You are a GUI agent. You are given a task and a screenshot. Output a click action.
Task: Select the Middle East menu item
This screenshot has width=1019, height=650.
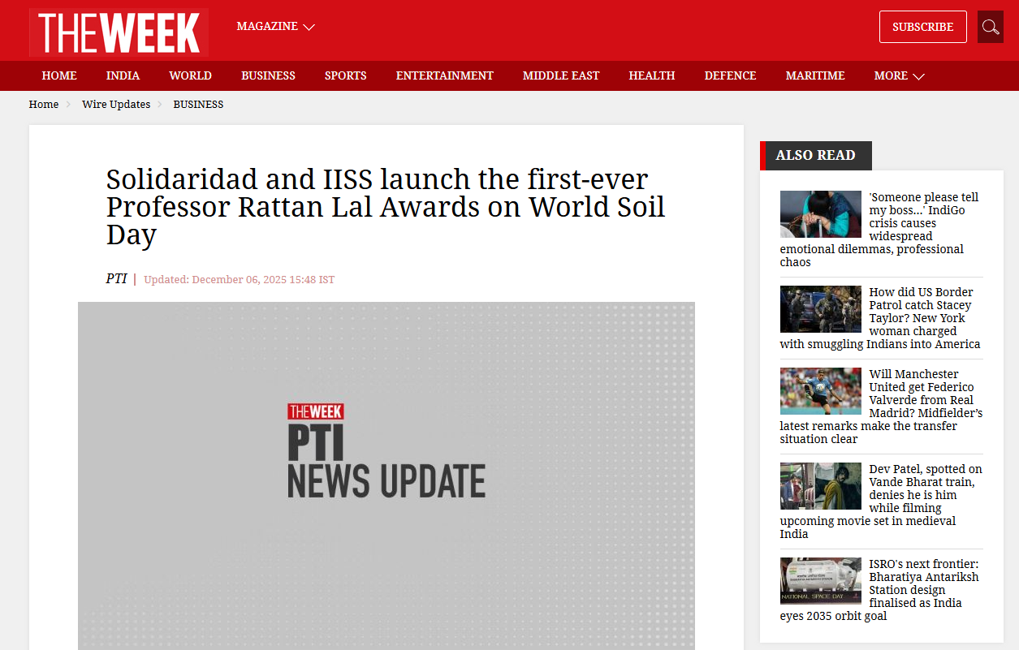click(x=560, y=75)
